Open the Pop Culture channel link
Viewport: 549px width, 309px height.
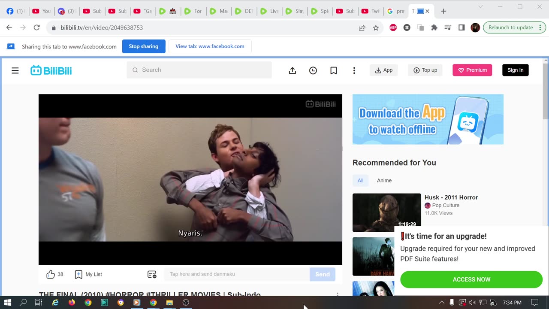[446, 206]
